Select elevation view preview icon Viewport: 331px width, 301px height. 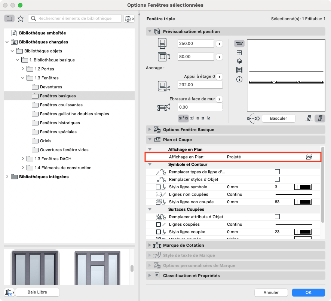[239, 53]
